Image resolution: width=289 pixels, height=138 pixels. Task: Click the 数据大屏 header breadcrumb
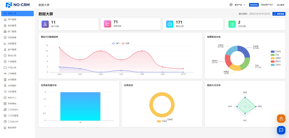[44, 5]
